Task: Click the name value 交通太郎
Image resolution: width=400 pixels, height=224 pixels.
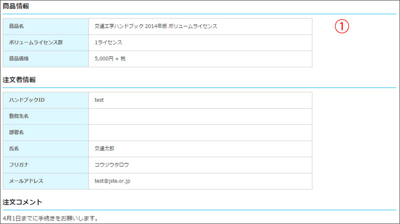Action: coord(104,149)
